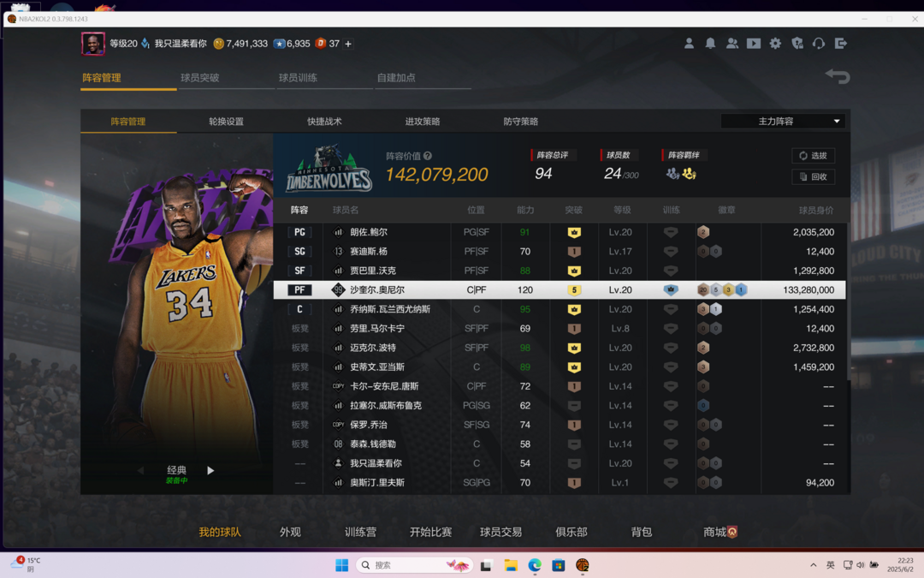The height and width of the screenshot is (578, 924).
Task: Select 我的球队 in bottom menu
Action: [220, 532]
